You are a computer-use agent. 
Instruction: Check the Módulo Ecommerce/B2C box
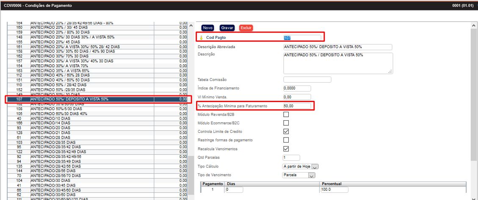point(286,123)
